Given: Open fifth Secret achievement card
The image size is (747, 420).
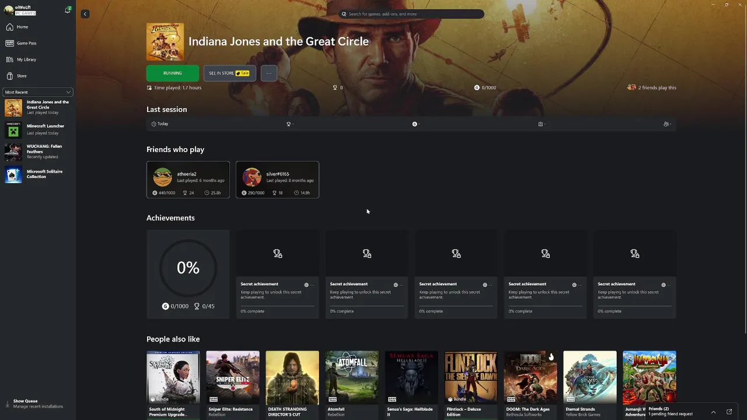Looking at the screenshot, I should [x=634, y=274].
